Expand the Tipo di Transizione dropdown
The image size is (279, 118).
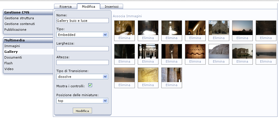coord(82,77)
